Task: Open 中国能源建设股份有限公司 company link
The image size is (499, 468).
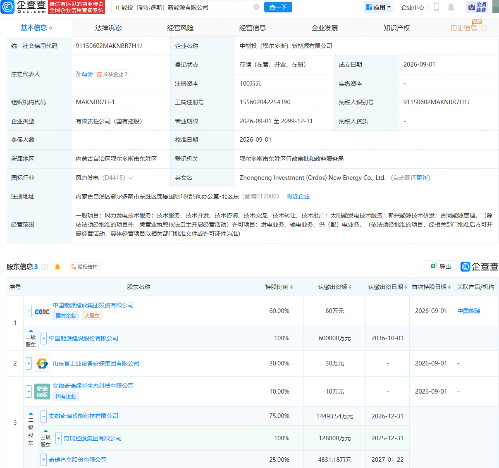Action: click(x=84, y=338)
